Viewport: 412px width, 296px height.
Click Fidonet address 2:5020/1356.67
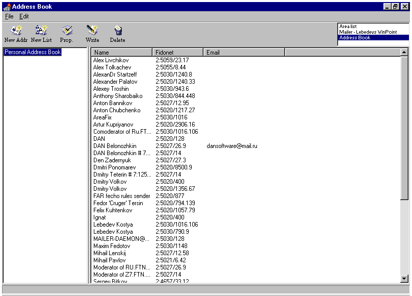[x=175, y=189]
